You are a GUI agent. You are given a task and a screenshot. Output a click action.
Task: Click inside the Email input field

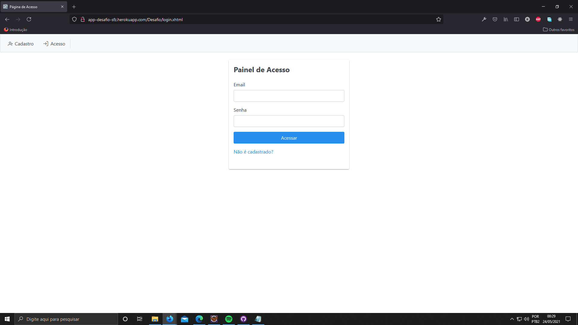coord(289,96)
